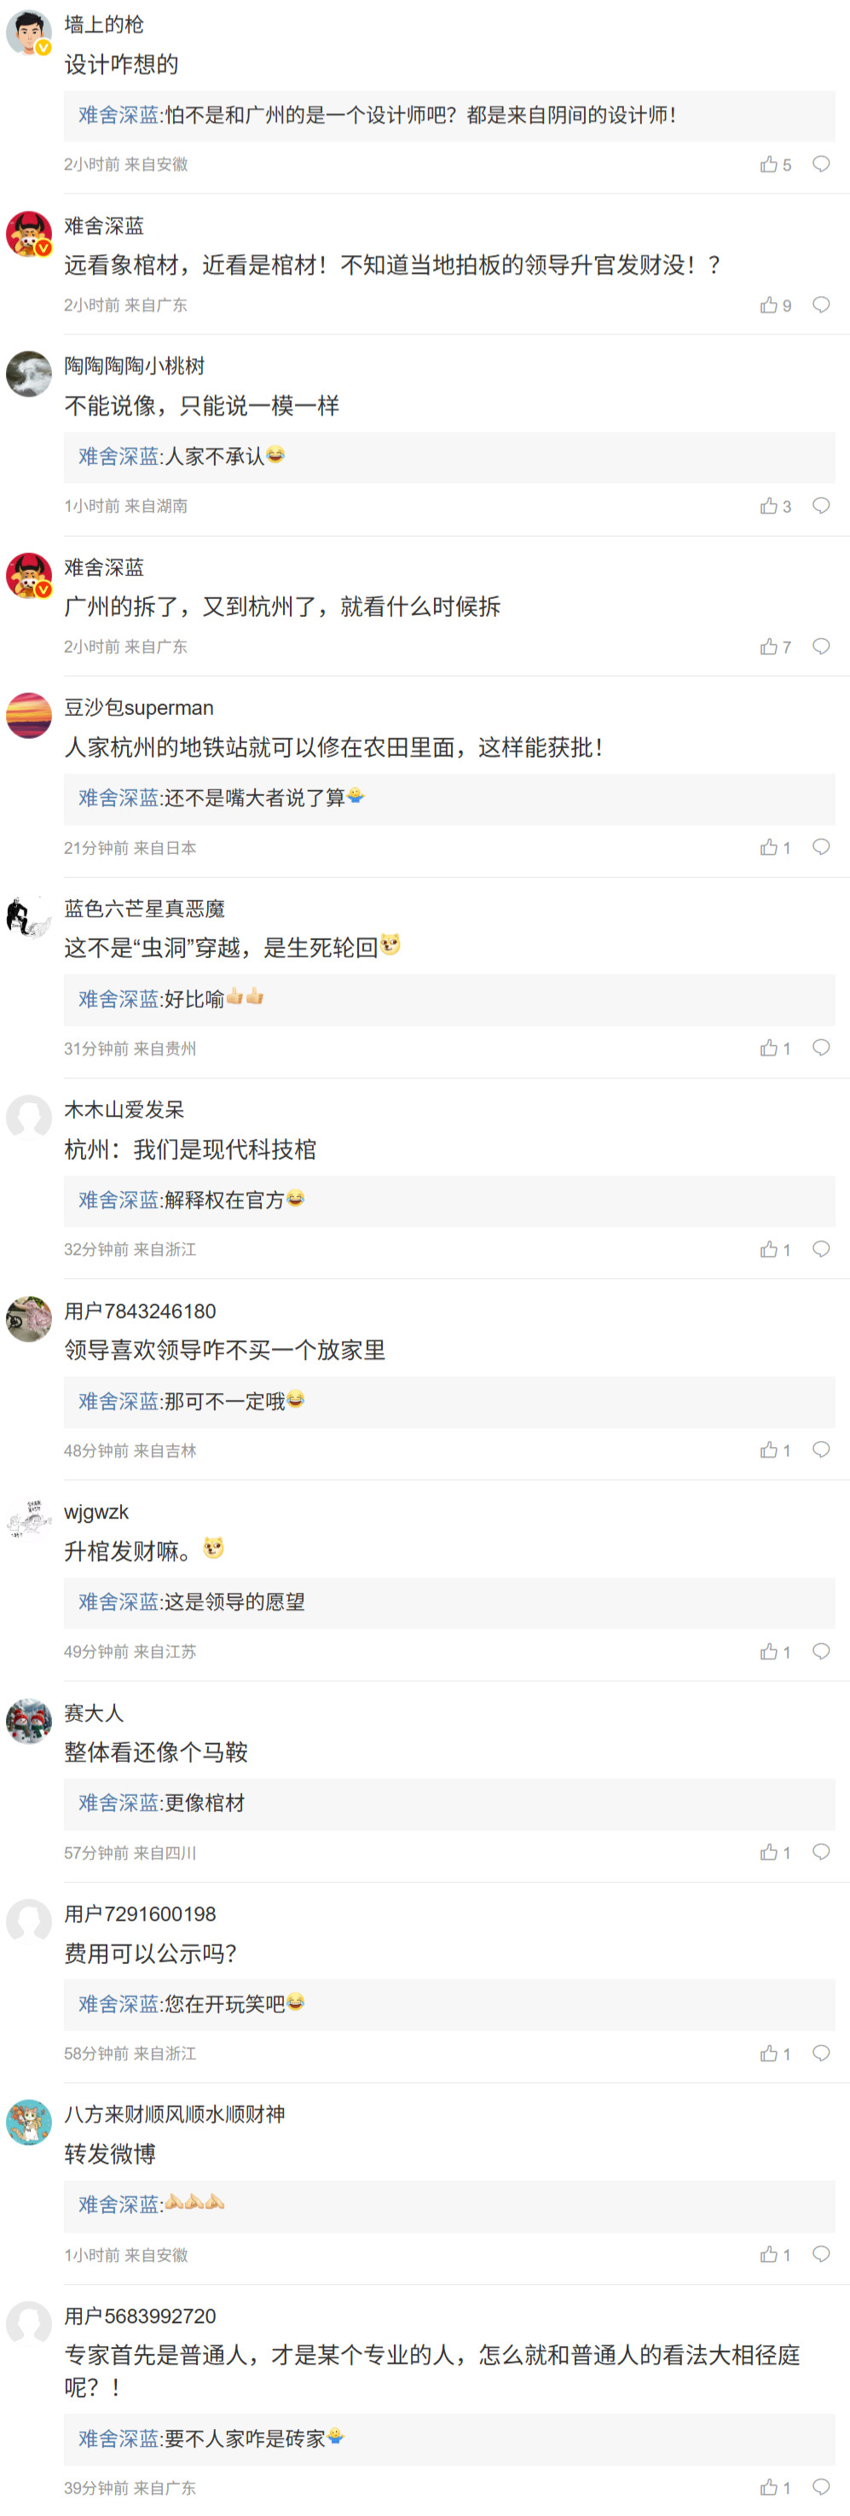Viewport: 850px width, 2516px height.
Task: Open username link wjgwzk
Action: point(95,1512)
